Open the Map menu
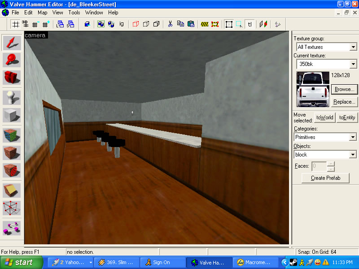The width and height of the screenshot is (359, 269). (42, 13)
